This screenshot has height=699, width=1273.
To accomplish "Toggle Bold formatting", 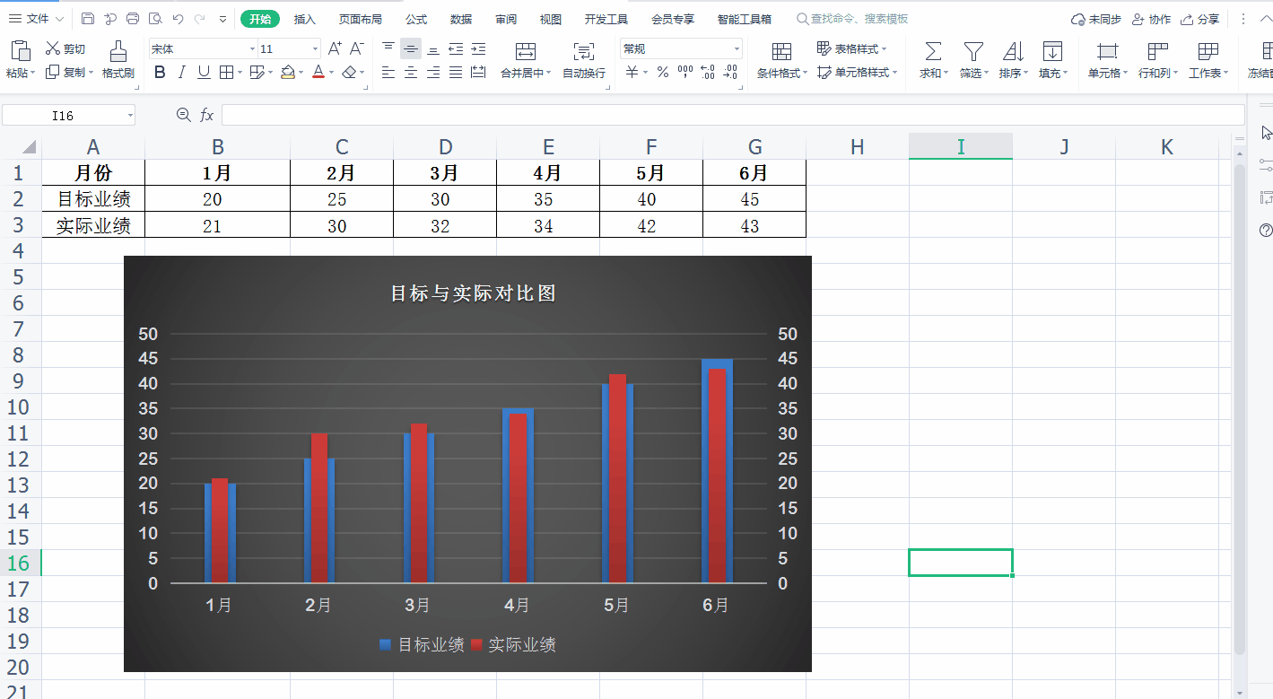I will click(160, 73).
